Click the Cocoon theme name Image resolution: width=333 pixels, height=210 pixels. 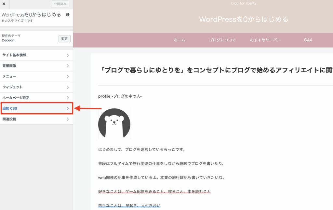[x=8, y=40]
